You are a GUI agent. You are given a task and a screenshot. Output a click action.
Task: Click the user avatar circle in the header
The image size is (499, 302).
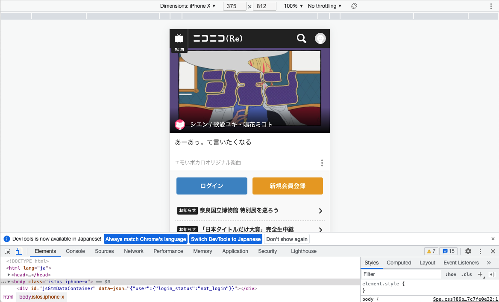(320, 38)
